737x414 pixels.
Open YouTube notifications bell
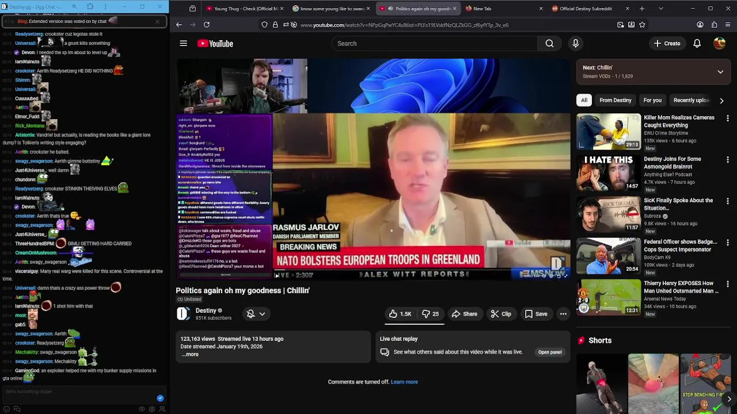coord(697,43)
